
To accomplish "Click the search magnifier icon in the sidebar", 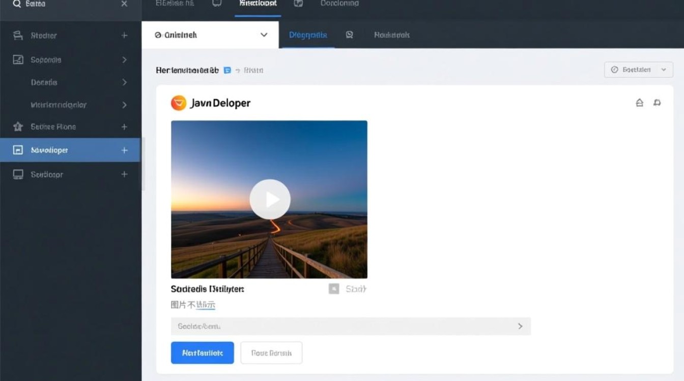I will coord(17,4).
